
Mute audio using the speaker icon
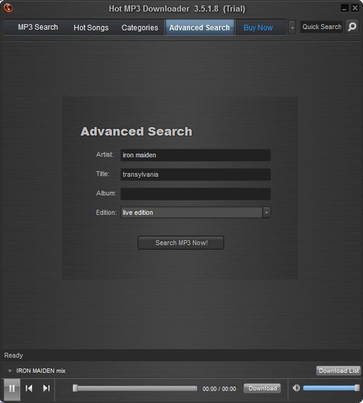point(296,388)
